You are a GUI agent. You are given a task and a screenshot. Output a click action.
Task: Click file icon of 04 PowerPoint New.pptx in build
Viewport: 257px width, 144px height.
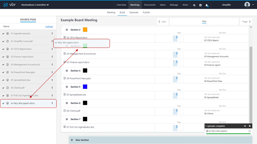click(x=65, y=78)
